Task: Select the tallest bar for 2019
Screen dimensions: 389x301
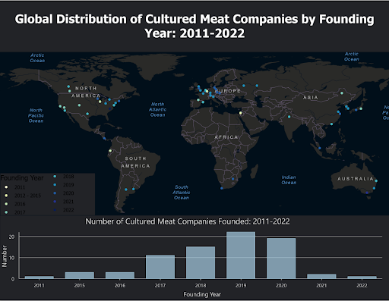Action: pos(241,255)
